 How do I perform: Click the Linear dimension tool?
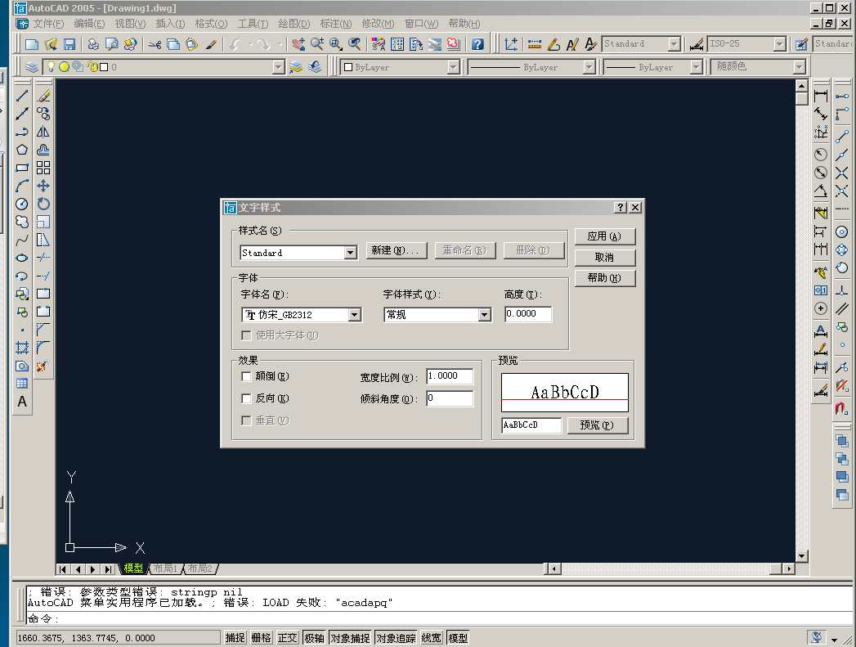point(821,96)
